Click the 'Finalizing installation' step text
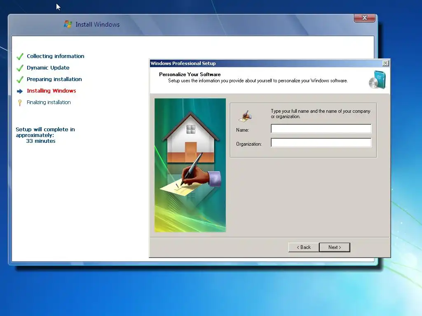 point(49,102)
